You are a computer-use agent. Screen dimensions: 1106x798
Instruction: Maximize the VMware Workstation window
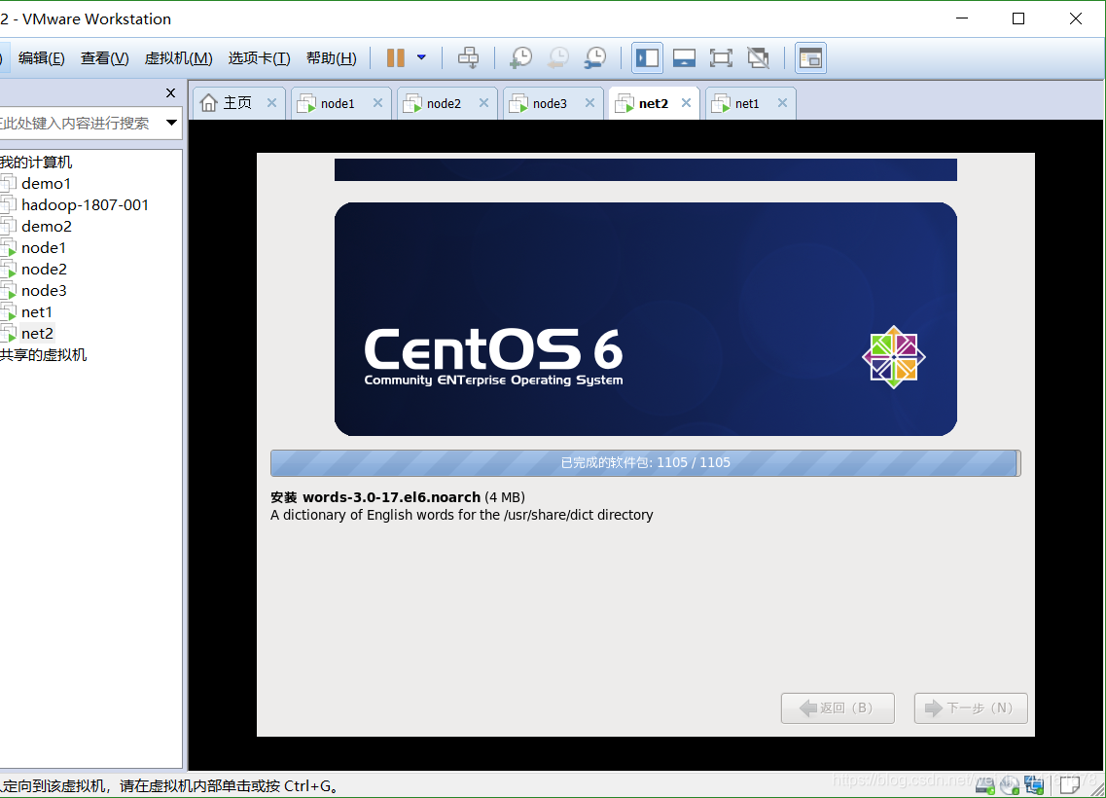pyautogui.click(x=1018, y=18)
